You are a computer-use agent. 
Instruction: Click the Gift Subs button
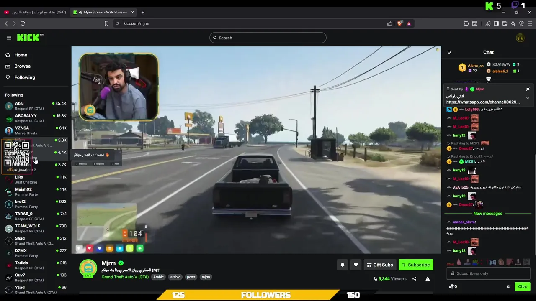pyautogui.click(x=380, y=265)
